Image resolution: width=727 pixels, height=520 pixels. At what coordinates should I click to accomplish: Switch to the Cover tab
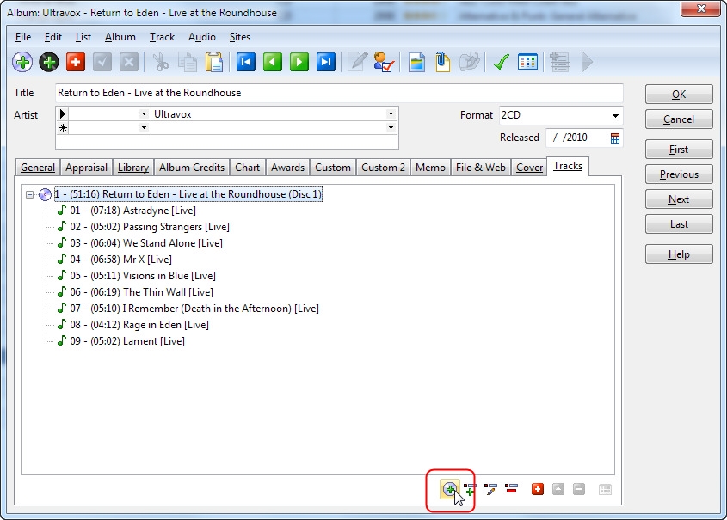[x=529, y=168]
